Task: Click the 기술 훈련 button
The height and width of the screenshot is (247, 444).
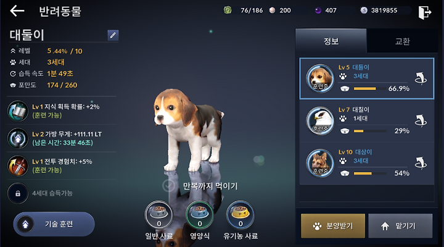Action: click(x=54, y=224)
